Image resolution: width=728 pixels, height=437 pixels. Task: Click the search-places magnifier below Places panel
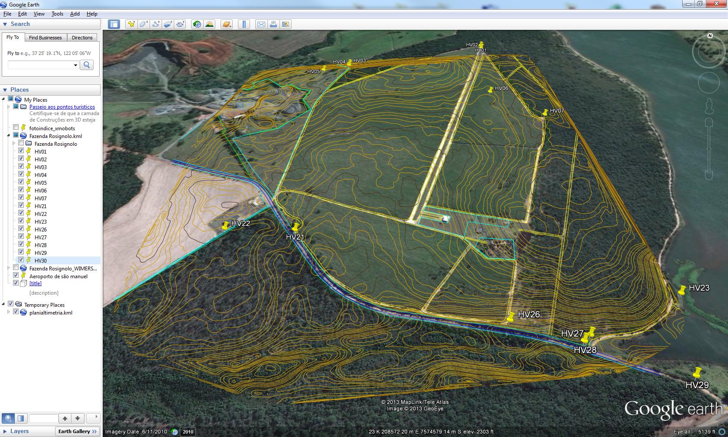coord(8,418)
